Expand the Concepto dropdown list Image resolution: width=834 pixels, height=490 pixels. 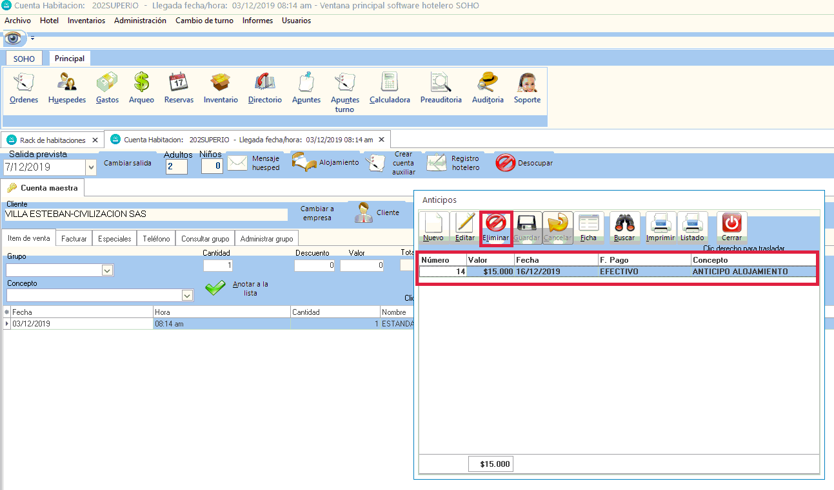(187, 296)
